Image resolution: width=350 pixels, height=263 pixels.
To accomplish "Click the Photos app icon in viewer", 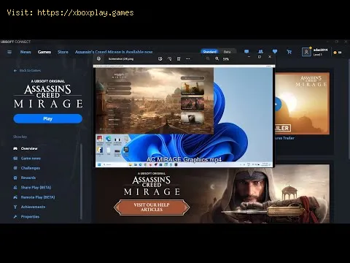I will pos(98,58).
